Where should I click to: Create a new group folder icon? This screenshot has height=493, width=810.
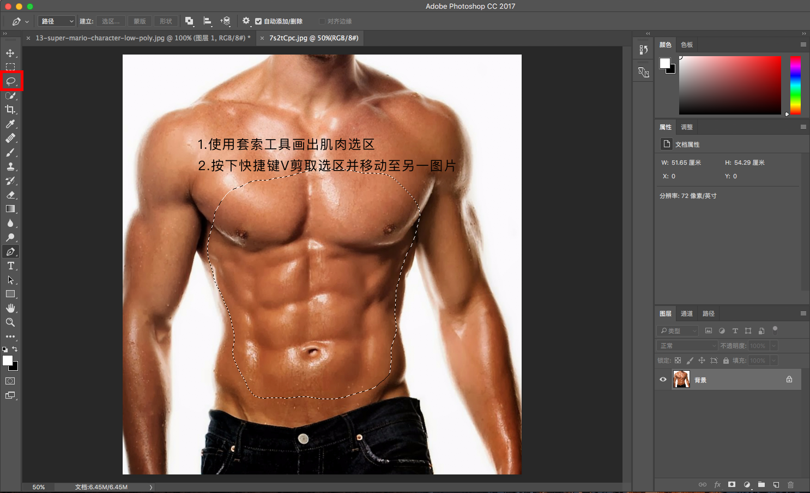761,484
